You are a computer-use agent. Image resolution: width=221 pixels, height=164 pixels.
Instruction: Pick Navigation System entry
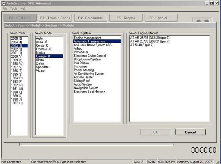[97, 88]
